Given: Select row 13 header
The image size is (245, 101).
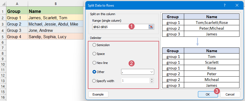Looking at the screenshot, I should tap(3, 81).
